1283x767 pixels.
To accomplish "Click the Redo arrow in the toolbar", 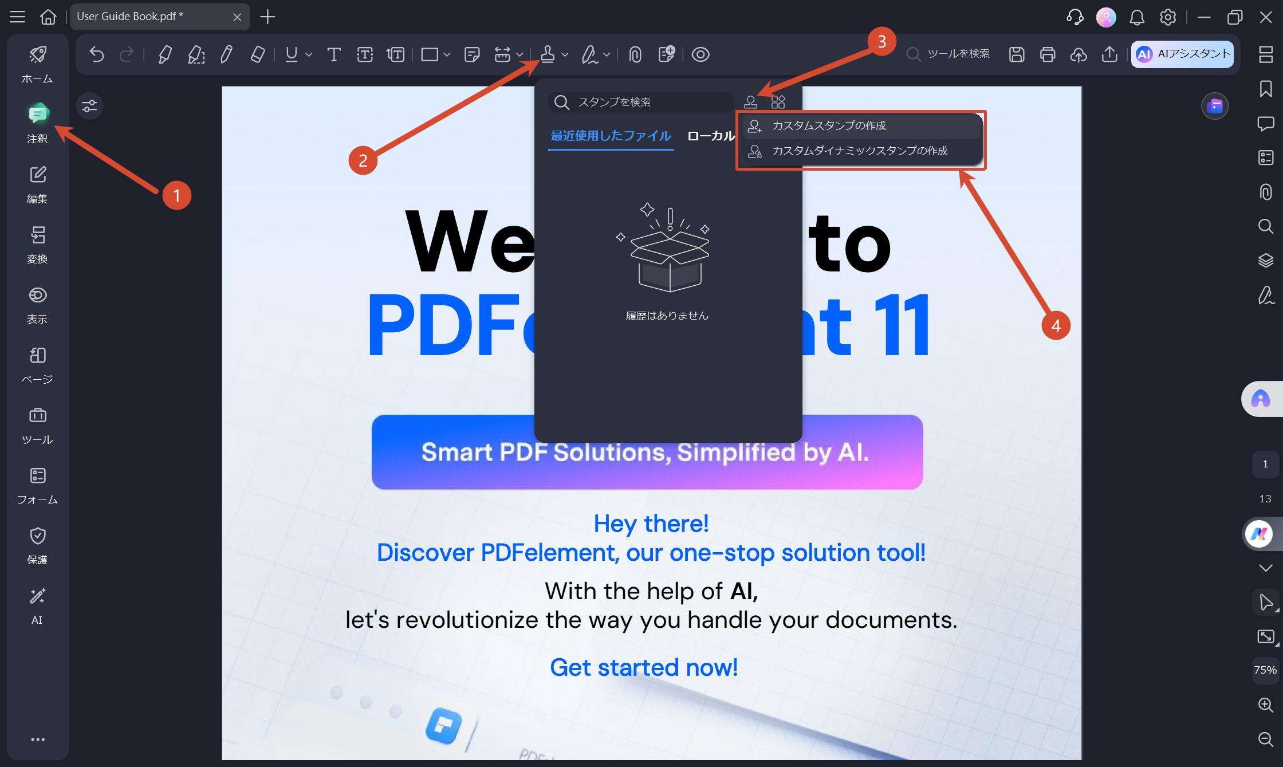I will click(126, 54).
